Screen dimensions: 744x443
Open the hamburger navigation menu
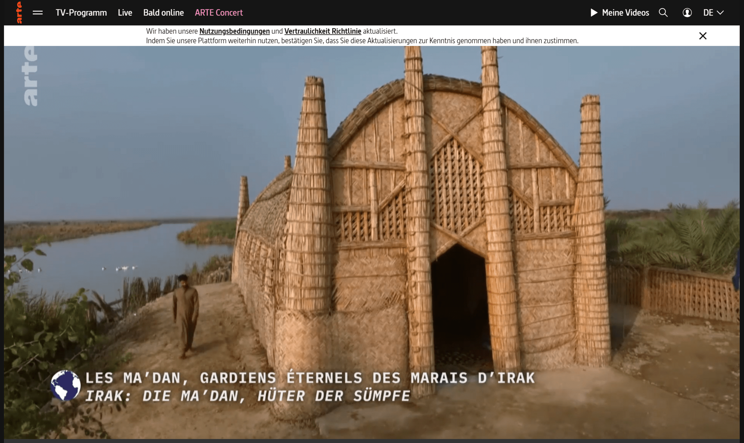pos(38,12)
